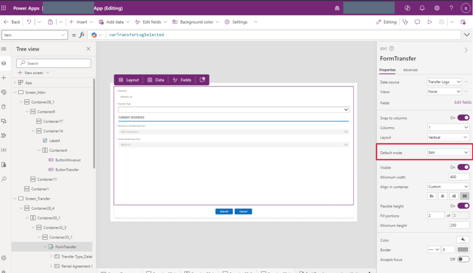
Task: Open the Default mode dropdown
Action: point(448,152)
